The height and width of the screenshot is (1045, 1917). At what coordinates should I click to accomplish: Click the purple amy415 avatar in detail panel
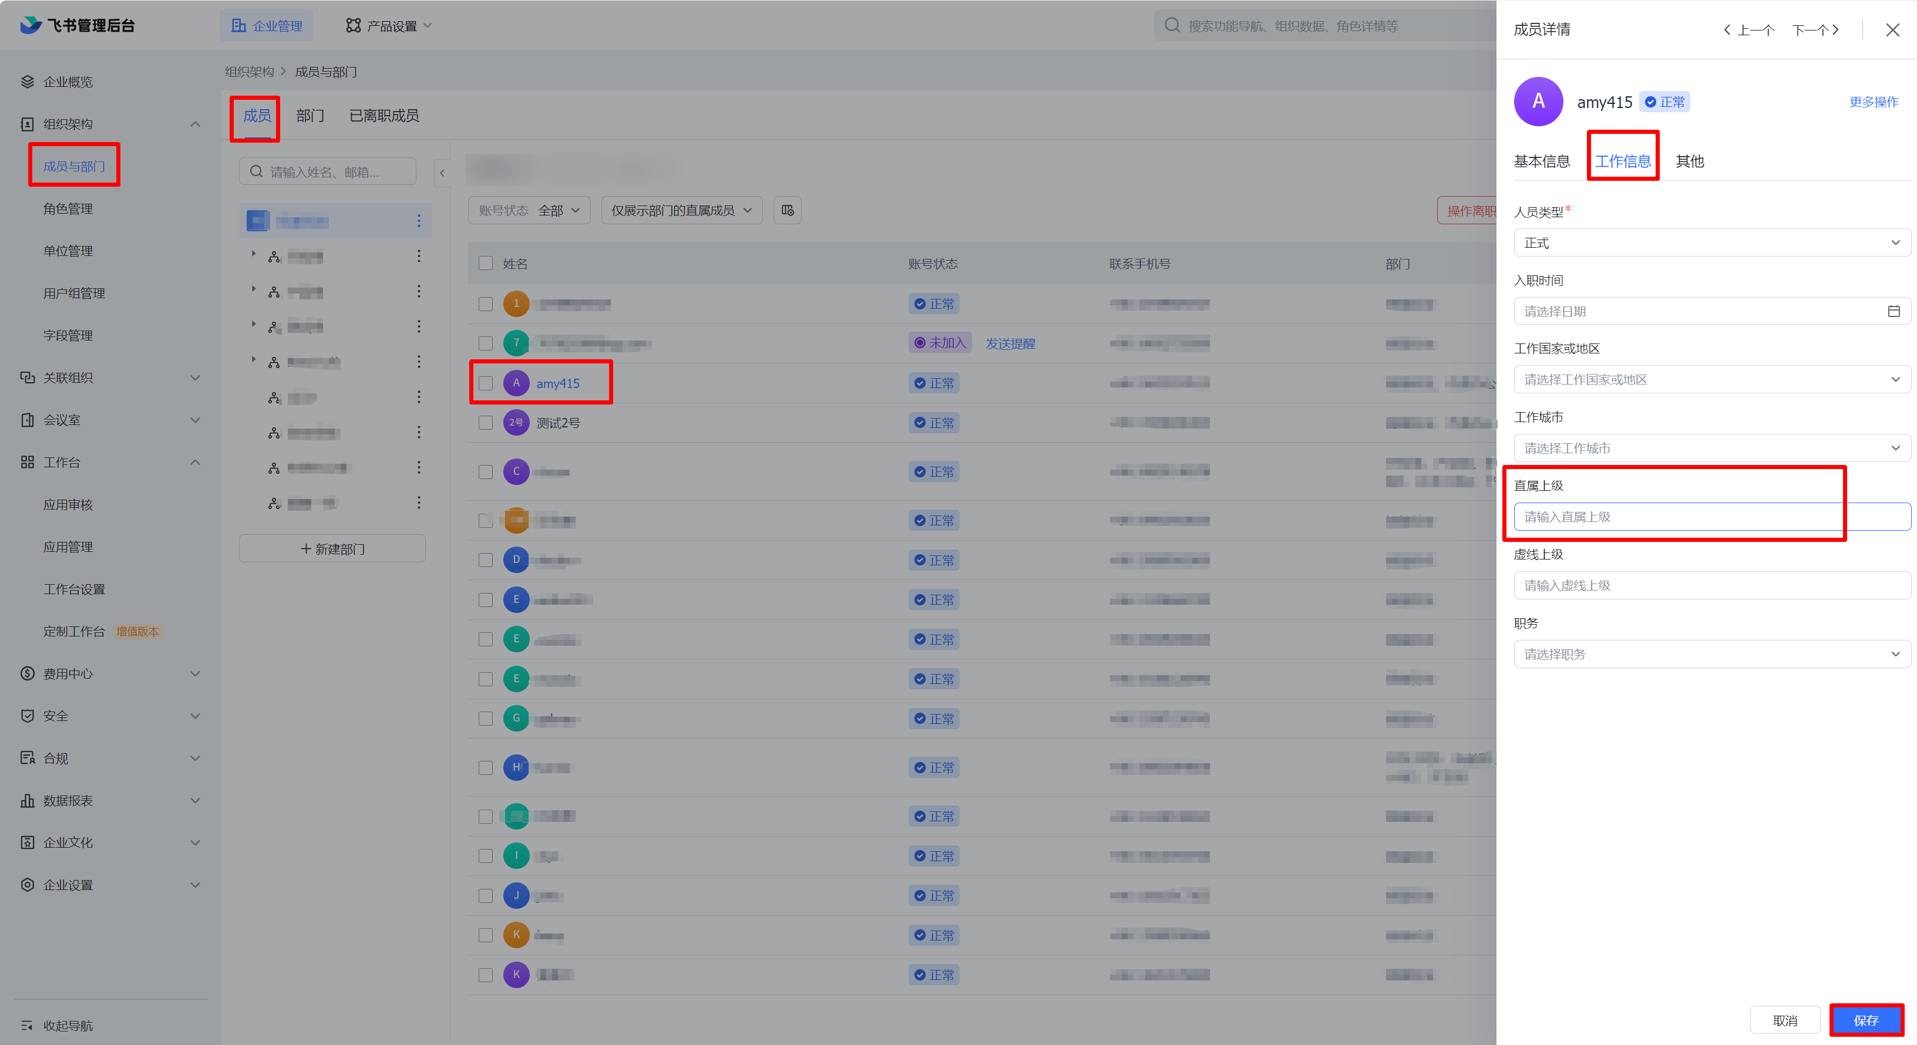click(1538, 102)
